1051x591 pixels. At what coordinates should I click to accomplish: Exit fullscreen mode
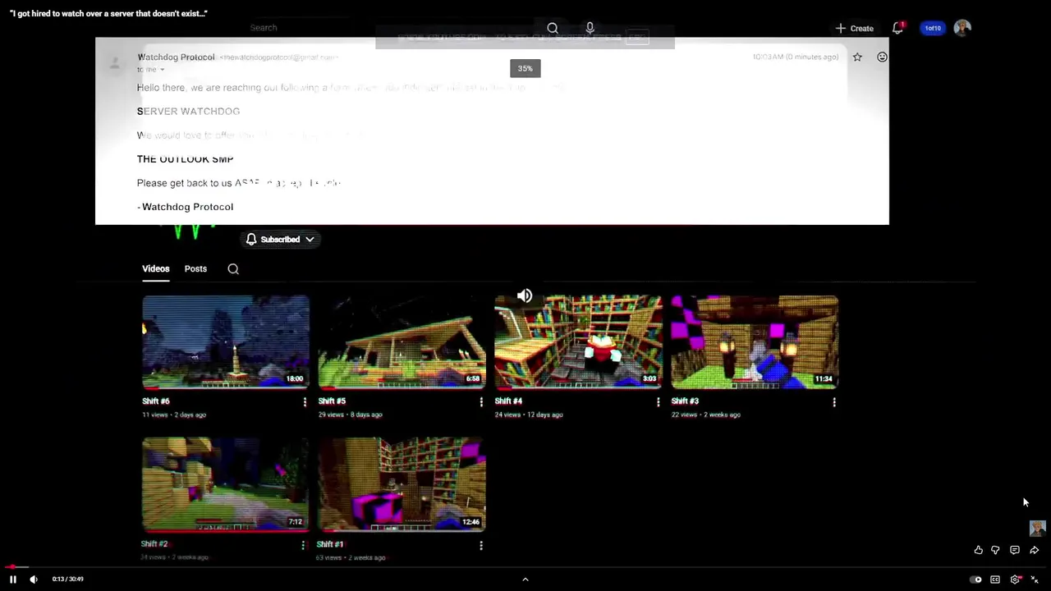pos(1035,580)
